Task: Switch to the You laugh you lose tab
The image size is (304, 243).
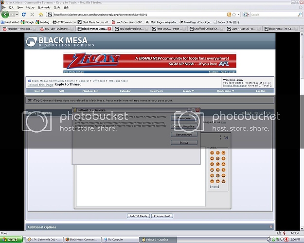Action: point(131,29)
